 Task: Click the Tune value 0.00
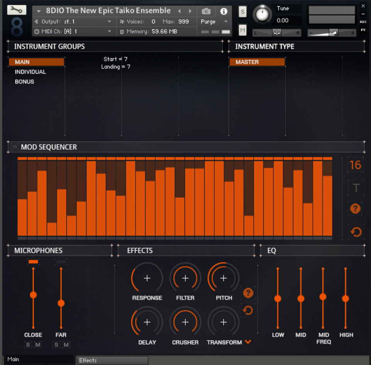point(283,20)
